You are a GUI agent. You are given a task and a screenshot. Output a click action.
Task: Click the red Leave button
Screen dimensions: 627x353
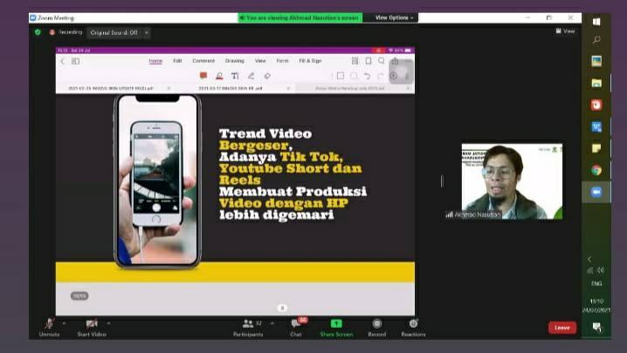click(x=562, y=328)
